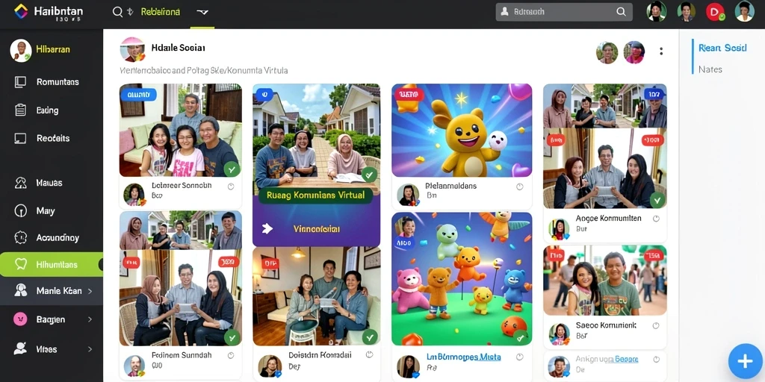
Task: Toggle green checkmark on Doisidrn Konadaii photo
Action: click(369, 336)
